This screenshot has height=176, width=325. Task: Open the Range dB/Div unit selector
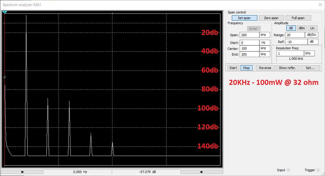coord(312,35)
